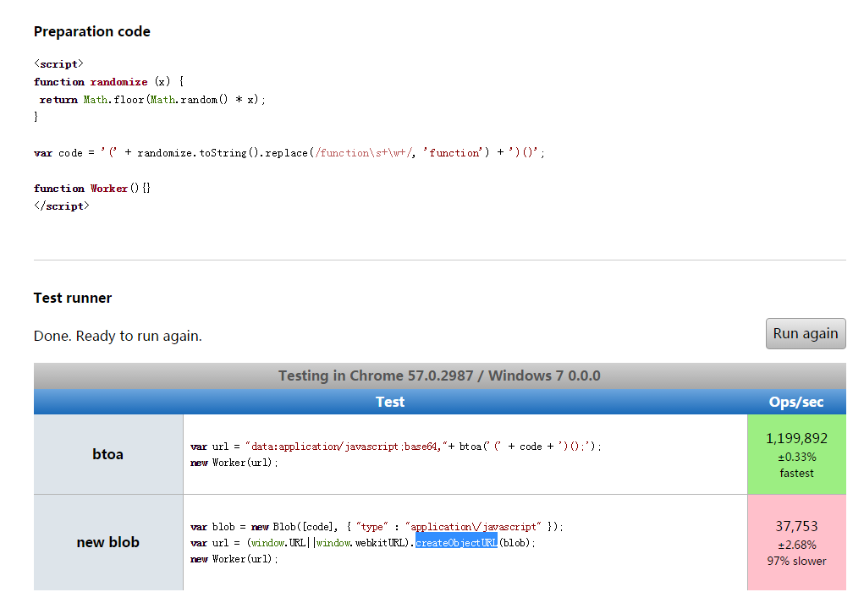Click the opening <script> tag line
Image resolution: width=864 pixels, height=614 pixels.
(x=58, y=64)
